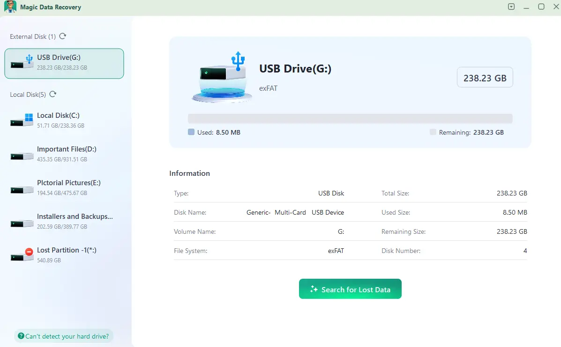Click the help question mark icon
This screenshot has width=561, height=347.
click(x=21, y=336)
